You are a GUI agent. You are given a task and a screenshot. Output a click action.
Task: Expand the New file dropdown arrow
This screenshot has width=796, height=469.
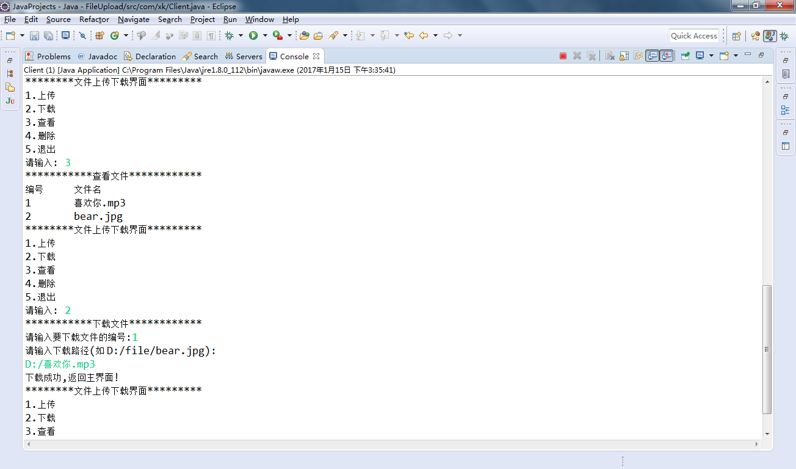coord(22,36)
